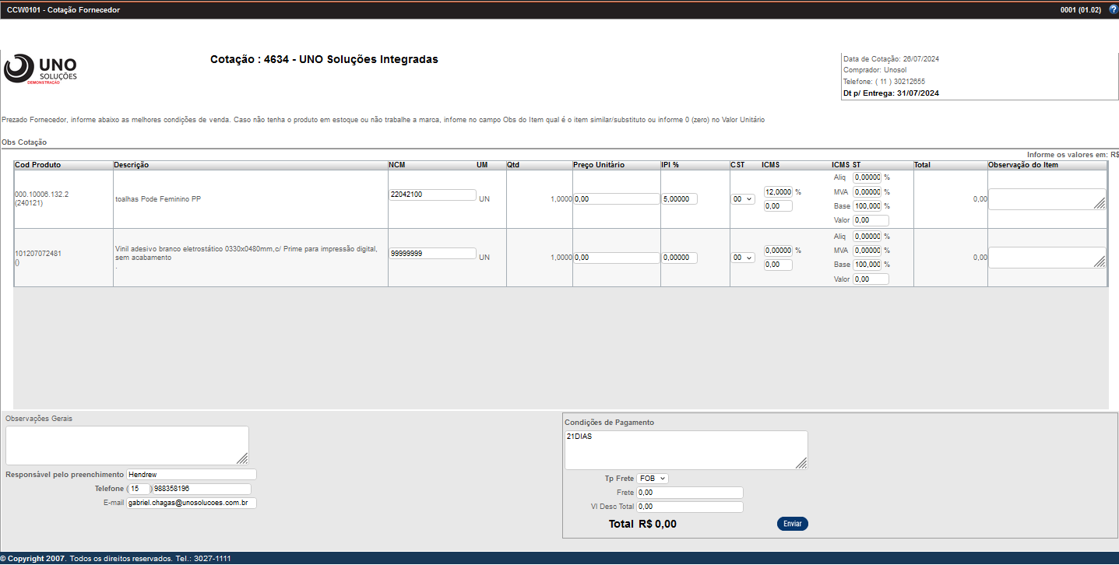Viewport: 1119px width, 565px height.
Task: Open CST dropdown for toalhas Pode Feminino
Action: pyautogui.click(x=743, y=199)
